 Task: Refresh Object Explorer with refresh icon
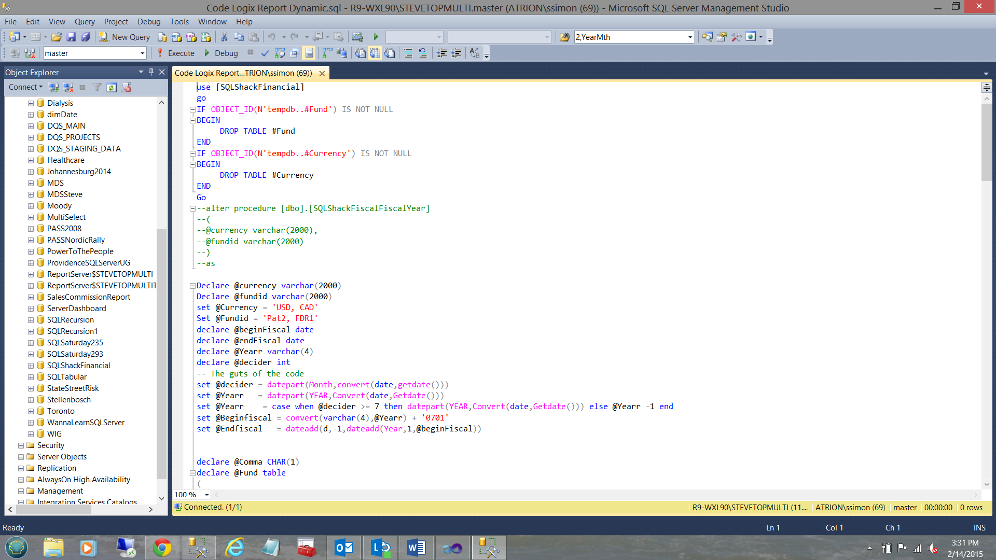pyautogui.click(x=112, y=87)
